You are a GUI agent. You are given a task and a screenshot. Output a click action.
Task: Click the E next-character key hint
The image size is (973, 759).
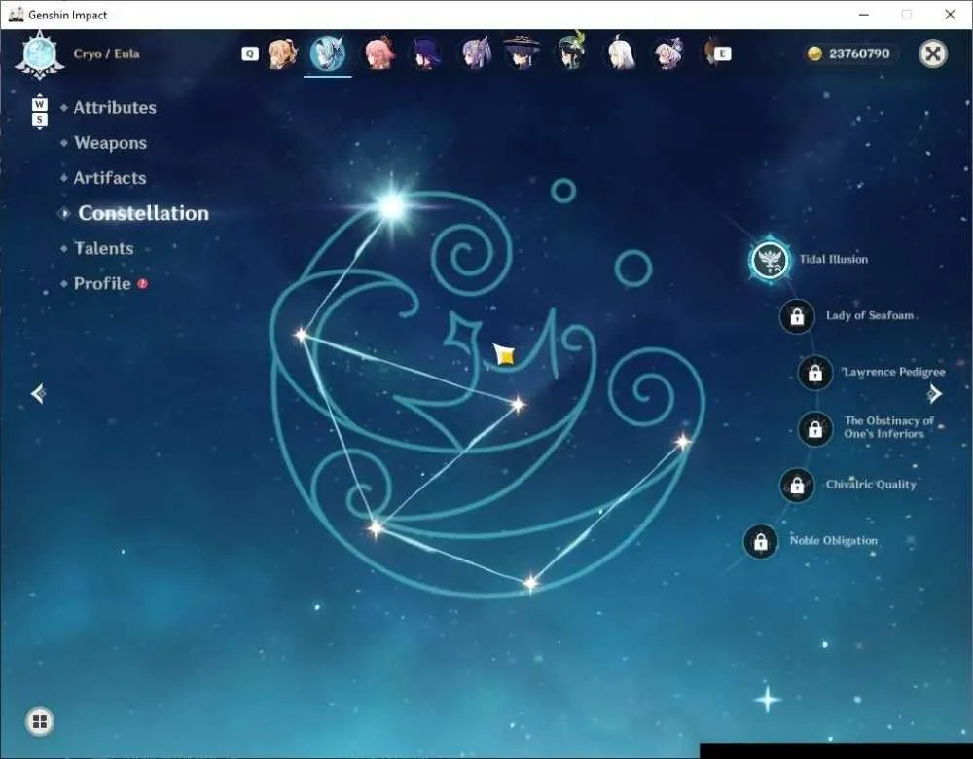point(722,54)
